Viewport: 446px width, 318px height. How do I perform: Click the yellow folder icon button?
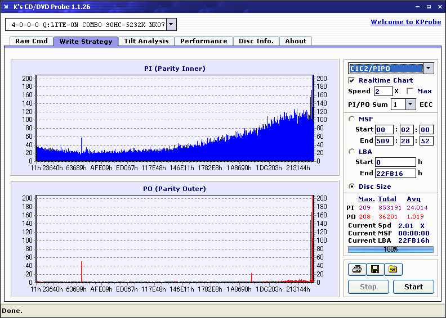click(x=393, y=270)
